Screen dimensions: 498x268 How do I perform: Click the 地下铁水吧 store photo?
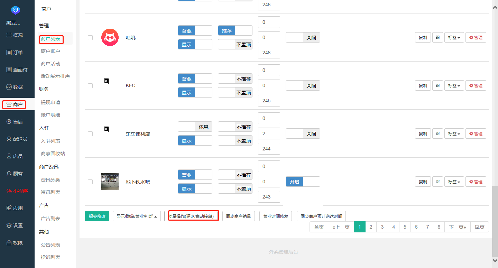point(110,182)
